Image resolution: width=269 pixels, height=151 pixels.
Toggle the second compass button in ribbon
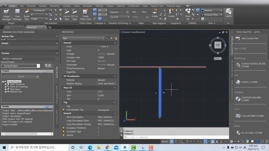click(x=95, y=14)
